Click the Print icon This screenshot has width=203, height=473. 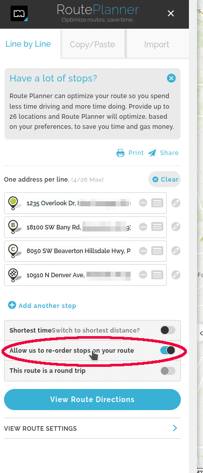[x=121, y=153]
